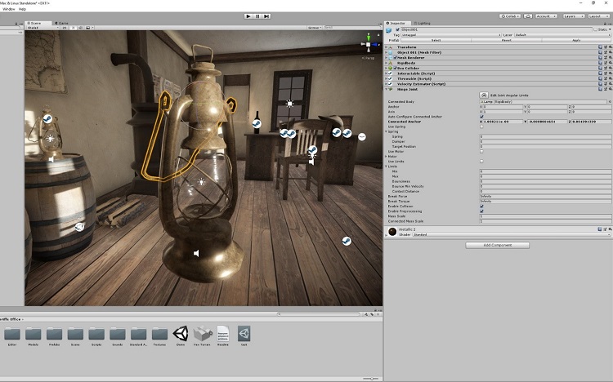Image resolution: width=613 pixels, height=382 pixels.
Task: Click the metallic 2 material settings gear
Action: [611, 229]
